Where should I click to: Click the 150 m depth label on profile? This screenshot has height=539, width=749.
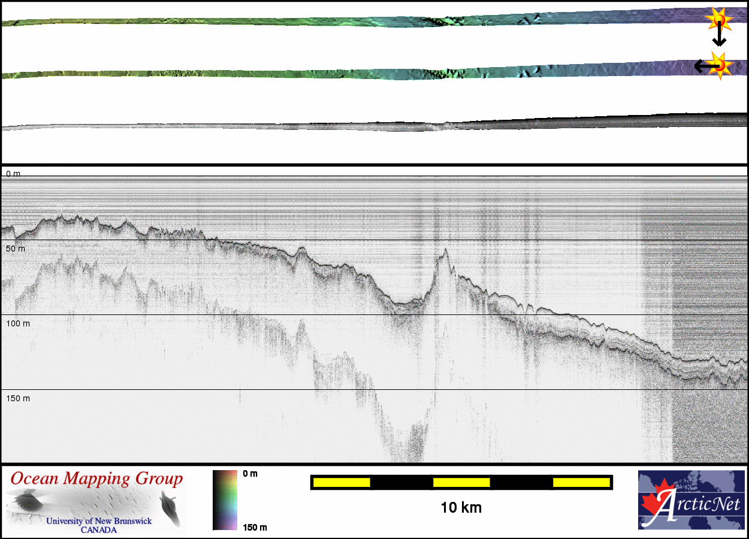(x=18, y=398)
